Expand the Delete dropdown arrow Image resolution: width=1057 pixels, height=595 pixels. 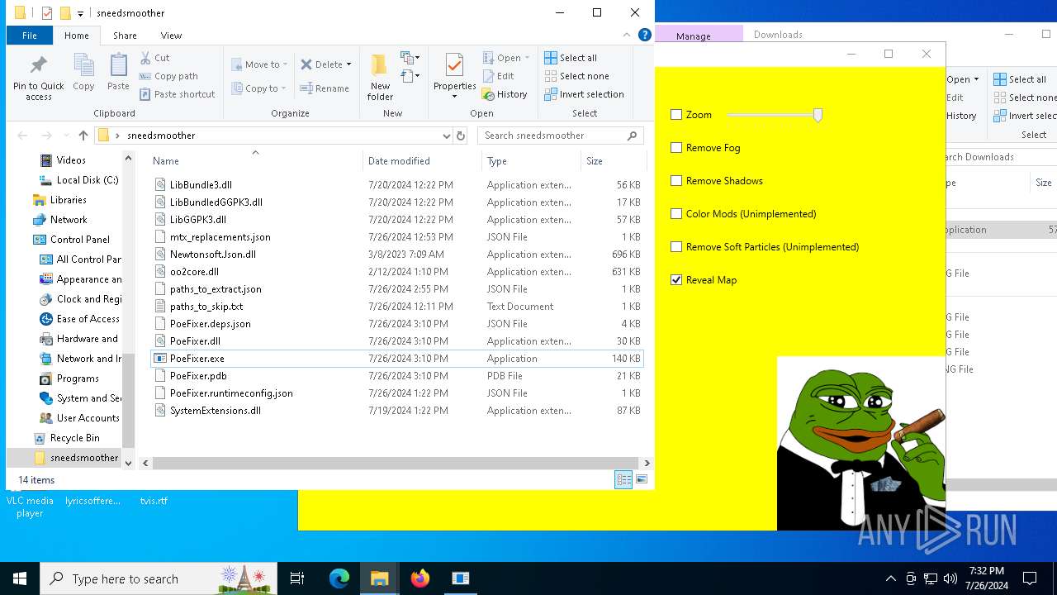coord(348,64)
